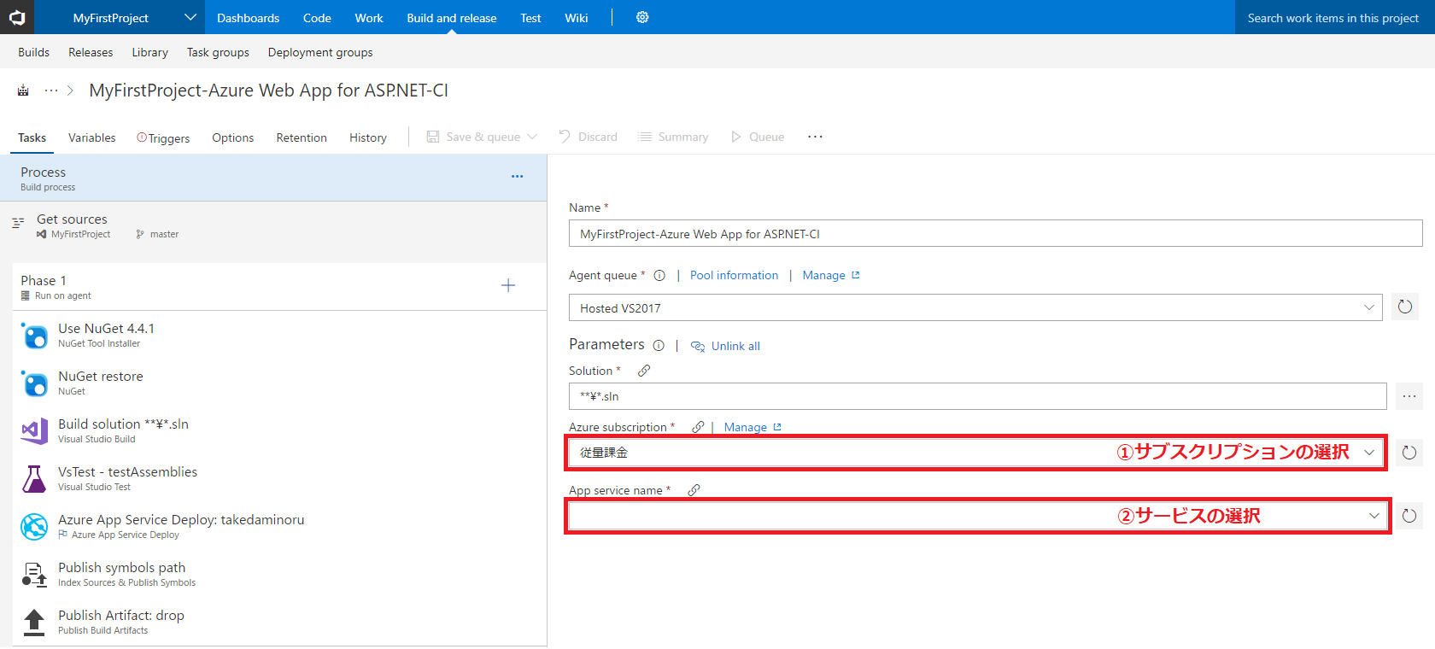This screenshot has height=649, width=1435.
Task: Open Manage link for Agent queue
Action: (x=830, y=275)
